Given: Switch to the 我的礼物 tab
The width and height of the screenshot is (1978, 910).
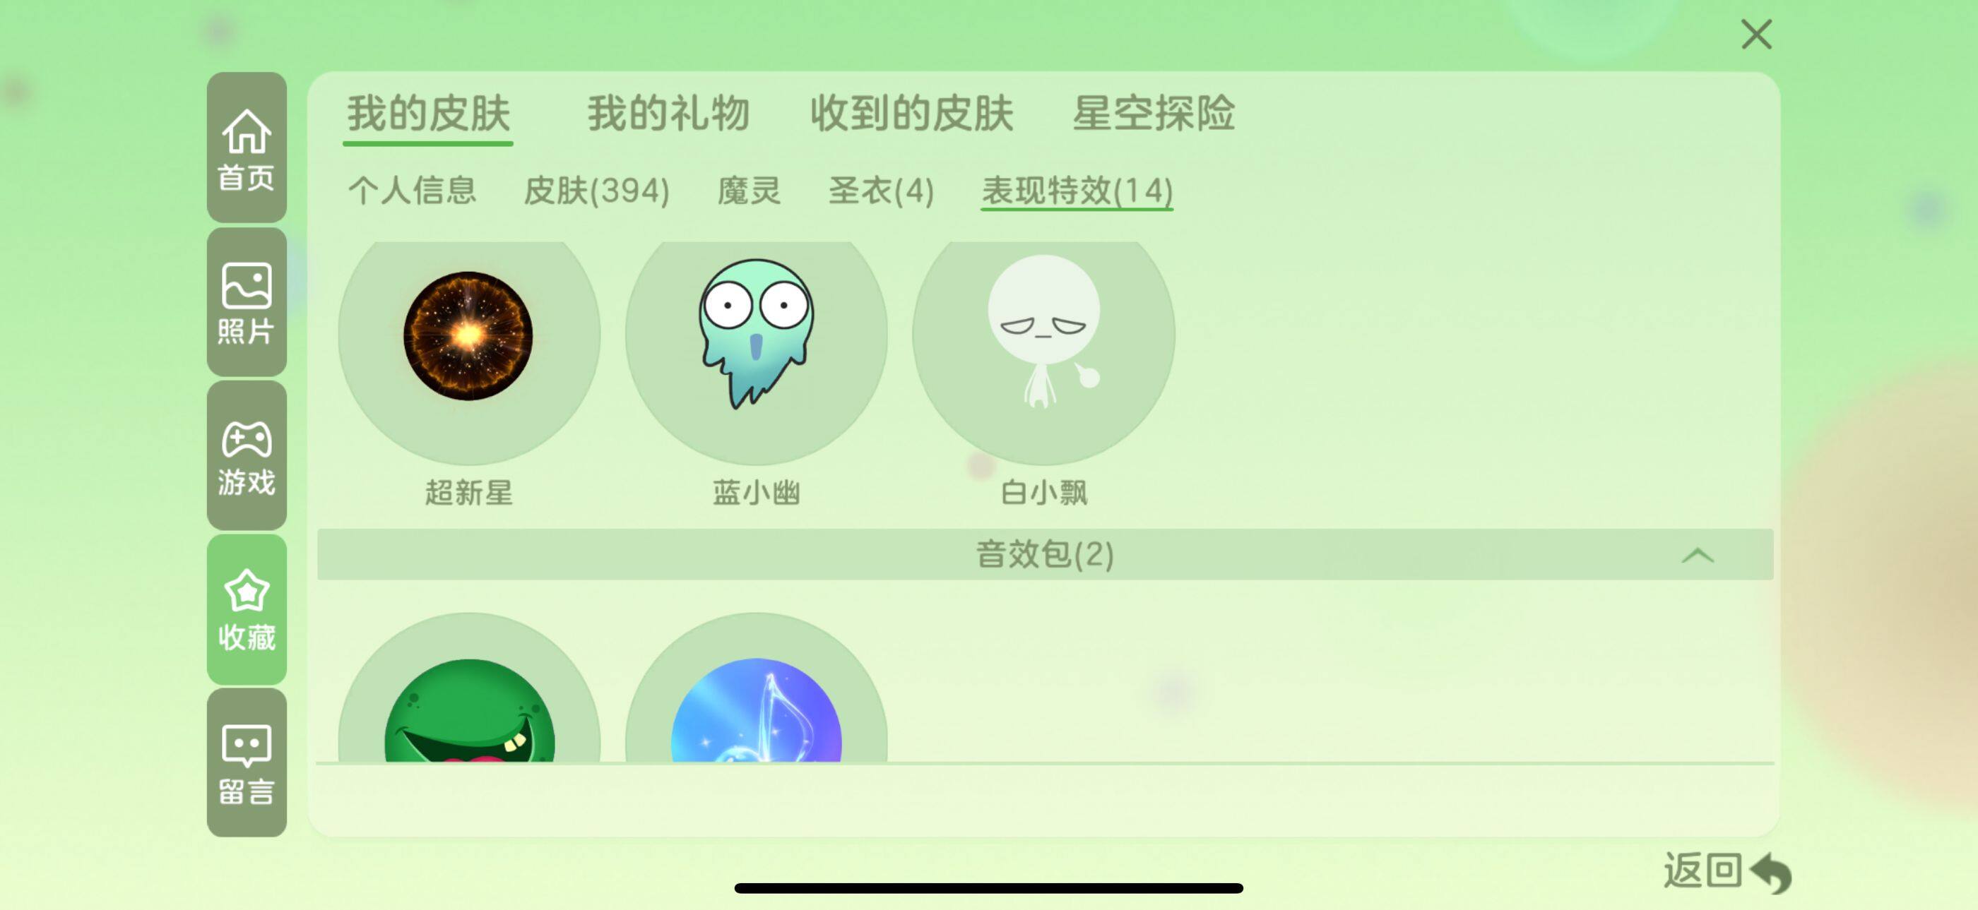Looking at the screenshot, I should coord(668,114).
